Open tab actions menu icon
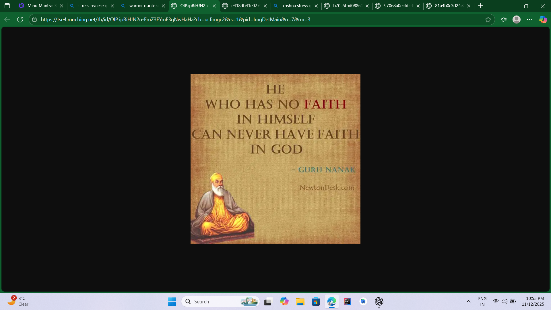The width and height of the screenshot is (551, 310). coord(7,6)
